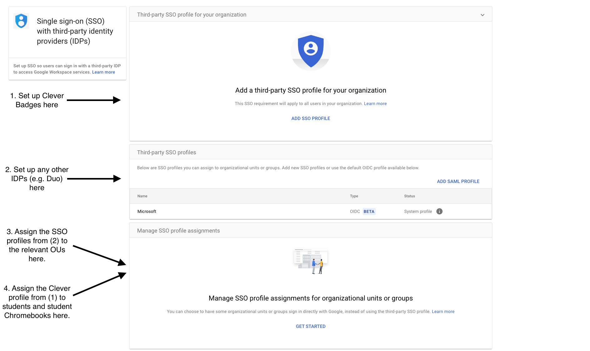Open the Third-party SSO profiles section header

pyautogui.click(x=166, y=152)
